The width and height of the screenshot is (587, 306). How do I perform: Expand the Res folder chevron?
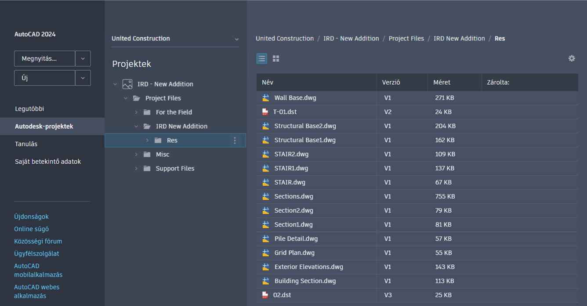147,140
